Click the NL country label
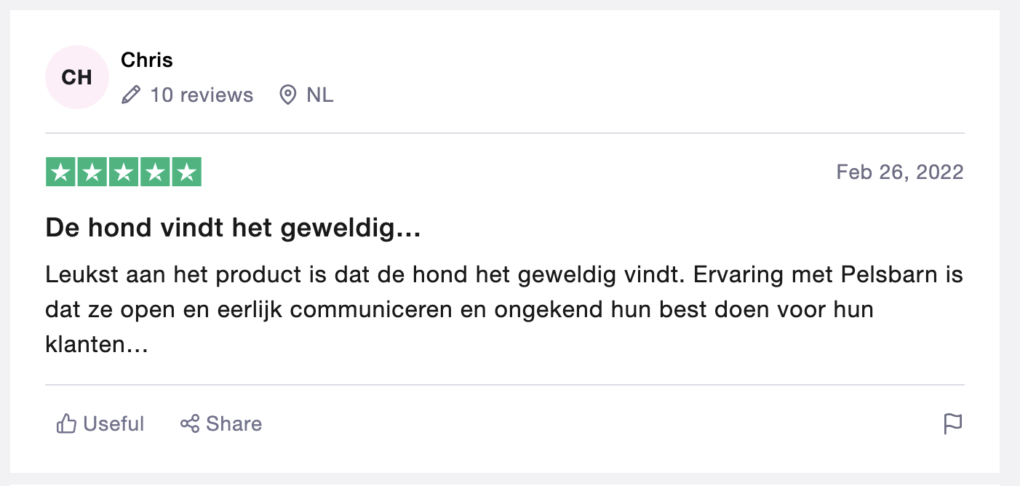Viewport: 1020px width, 486px height. point(320,95)
